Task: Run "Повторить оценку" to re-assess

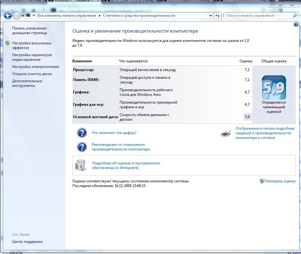Action: tap(280, 181)
